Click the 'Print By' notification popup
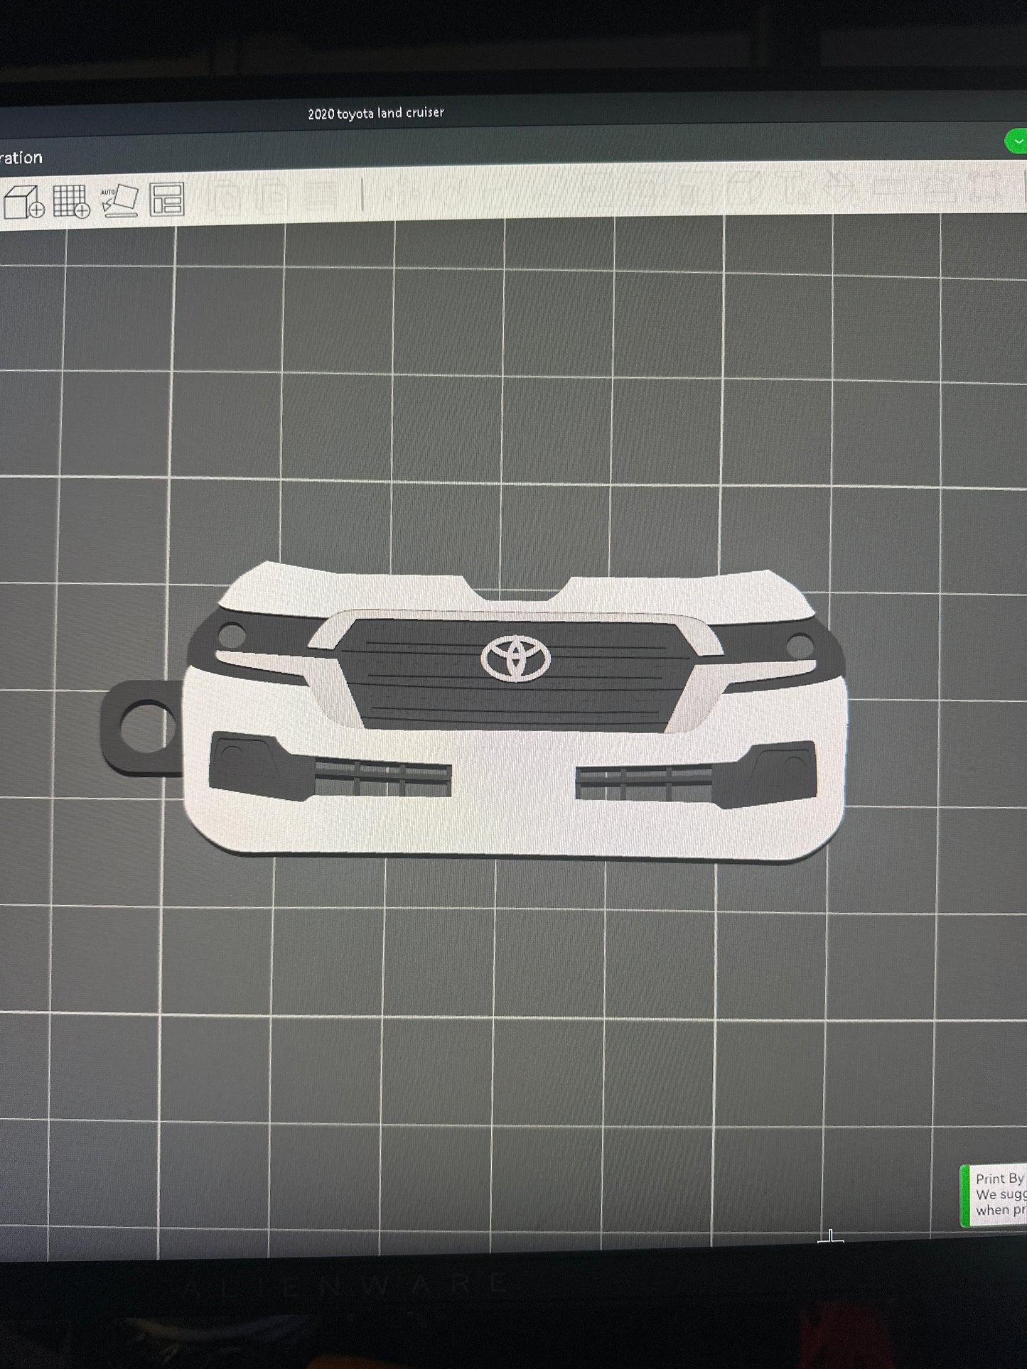 [x=994, y=1195]
